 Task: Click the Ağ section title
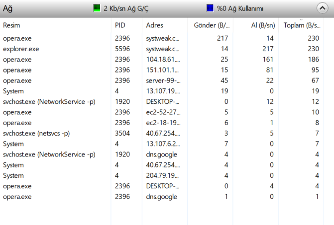(x=9, y=8)
